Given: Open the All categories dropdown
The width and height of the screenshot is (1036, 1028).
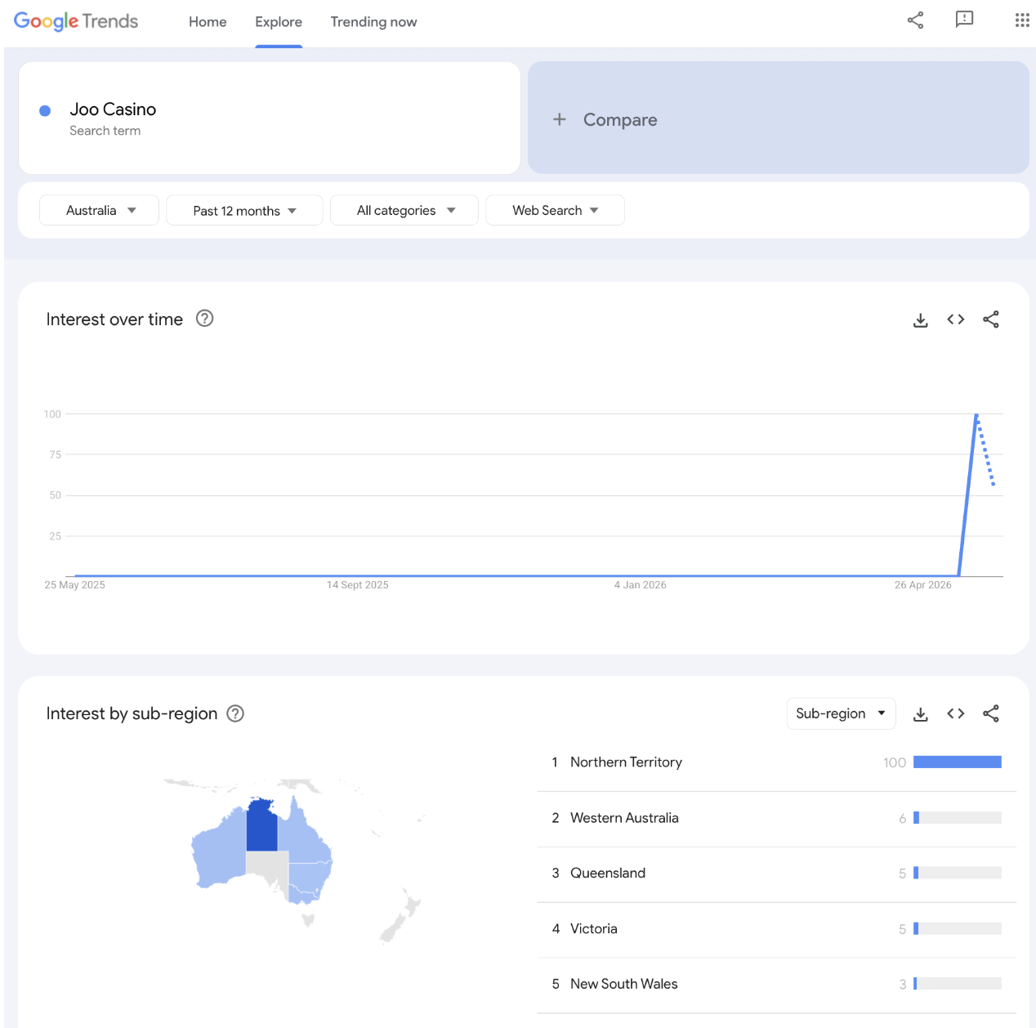Looking at the screenshot, I should tap(404, 210).
